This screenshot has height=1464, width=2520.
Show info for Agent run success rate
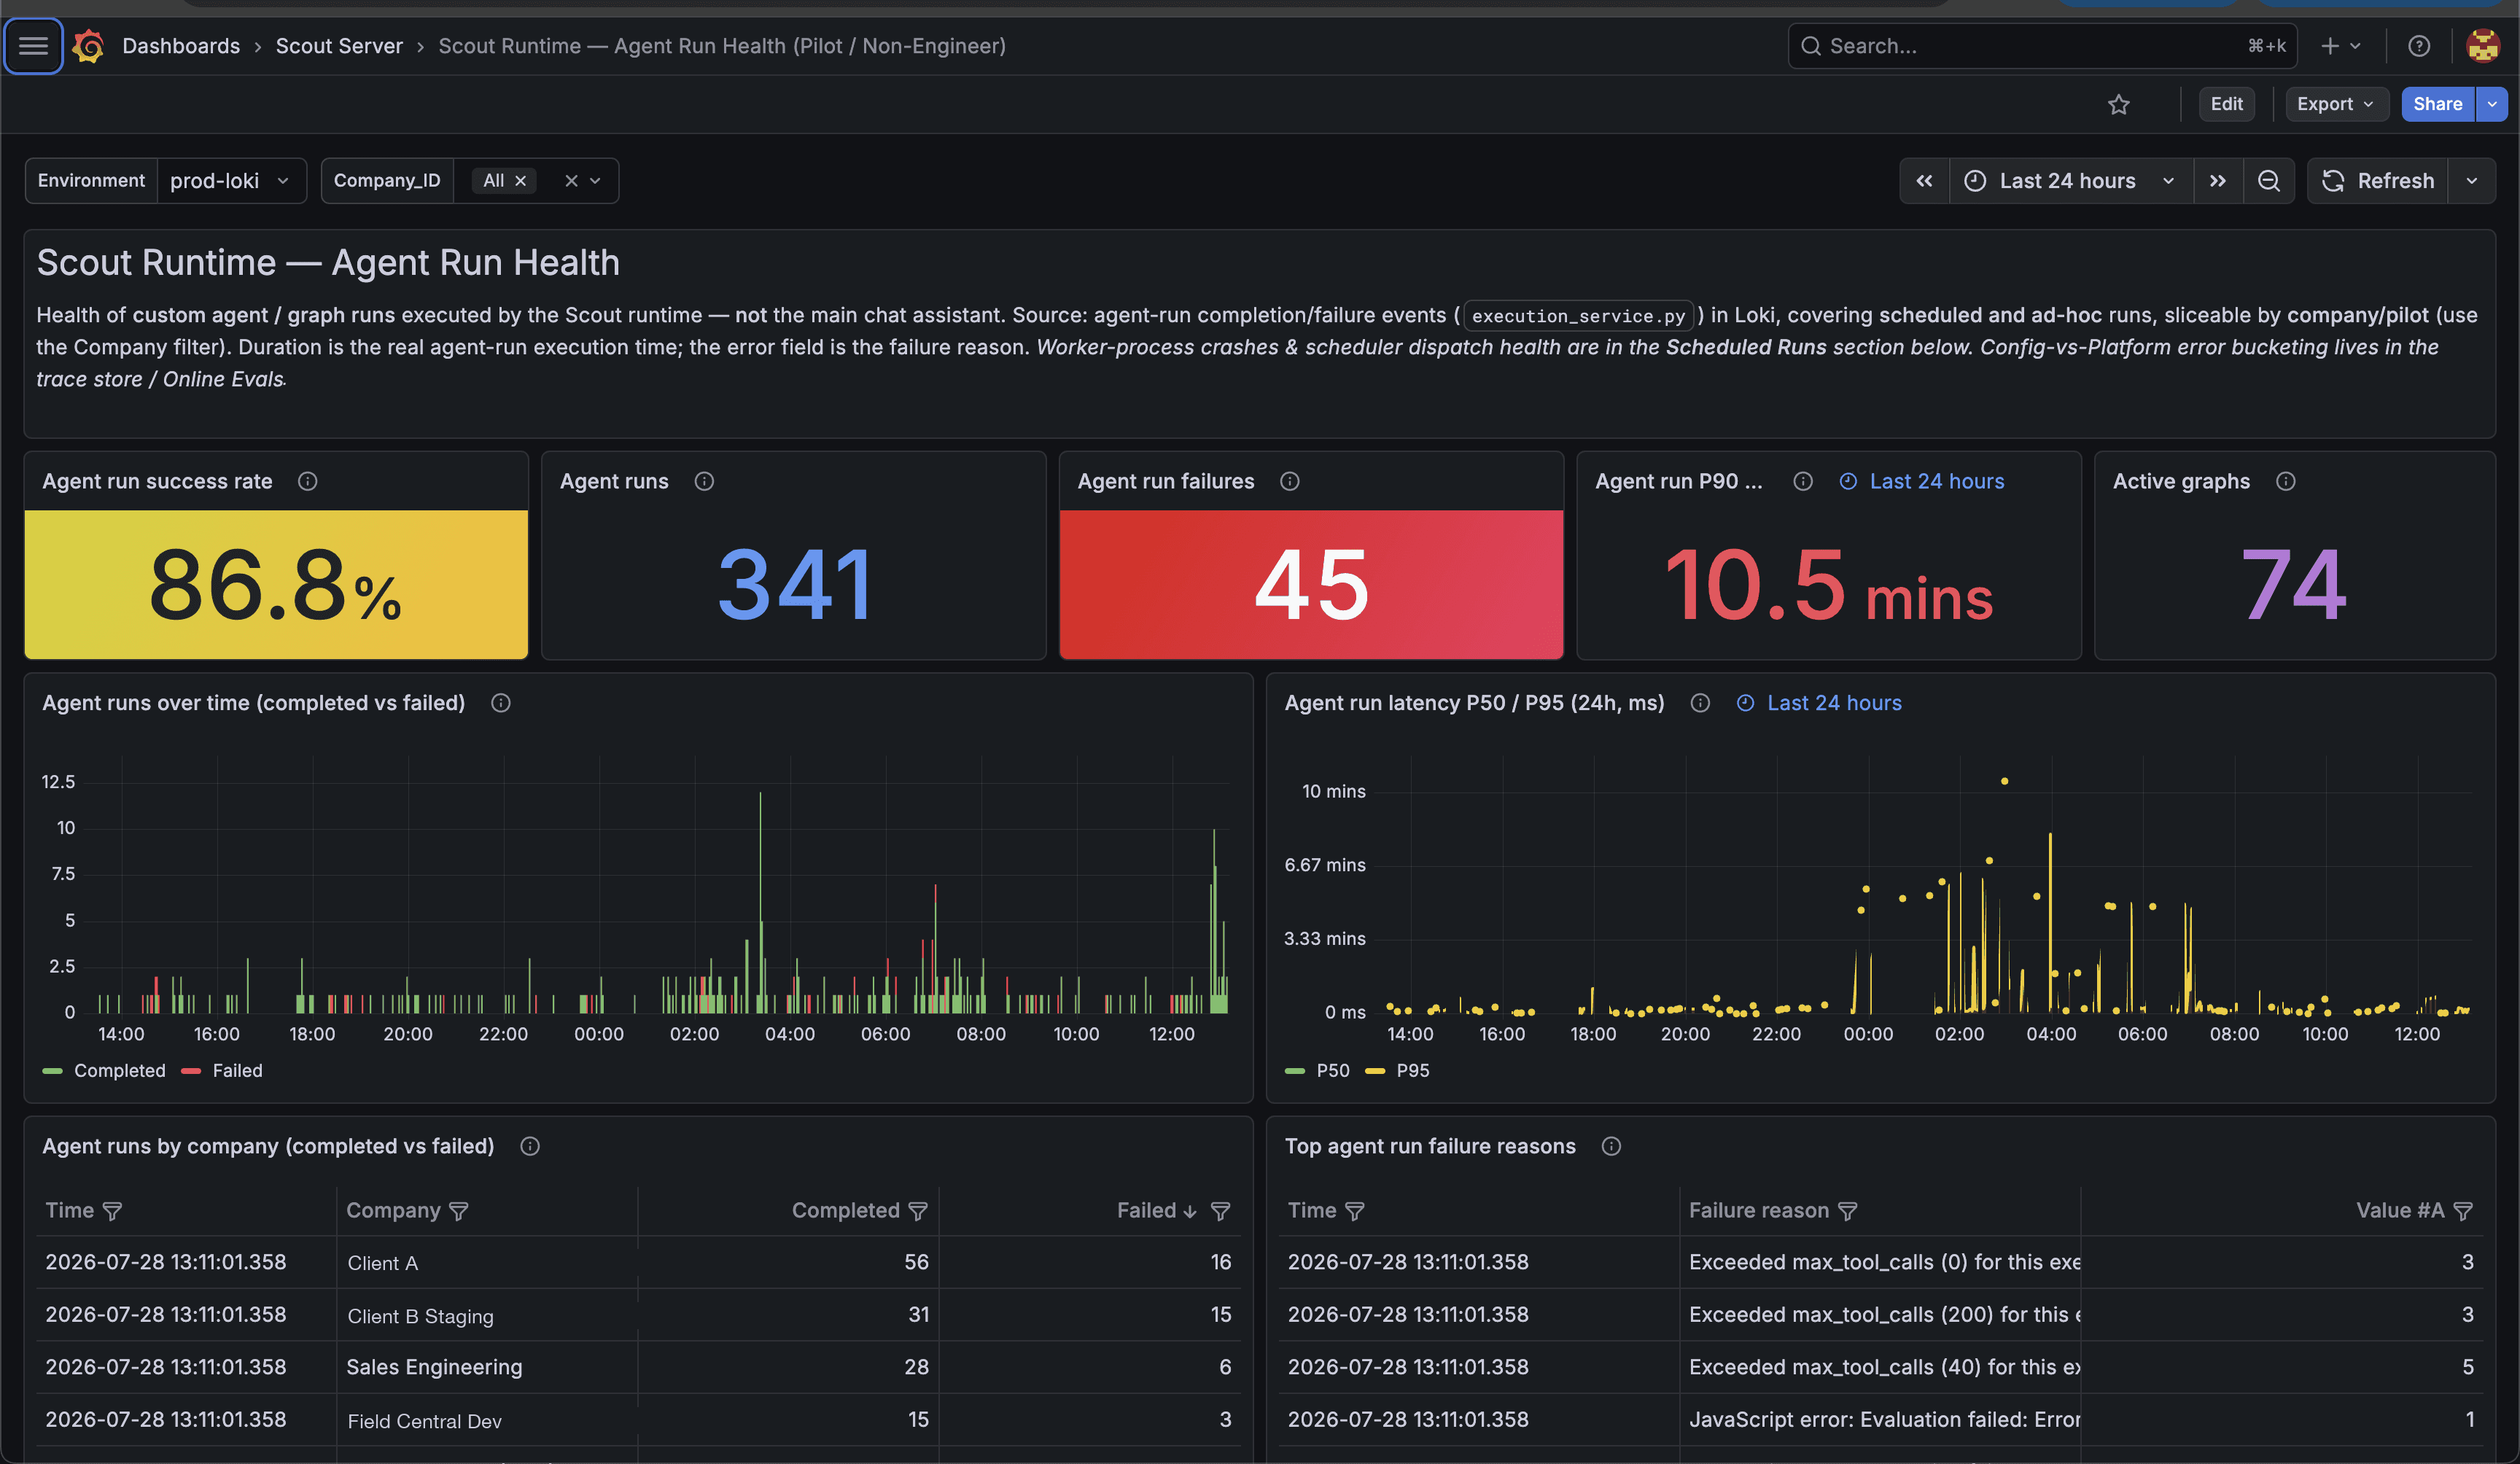[x=307, y=481]
